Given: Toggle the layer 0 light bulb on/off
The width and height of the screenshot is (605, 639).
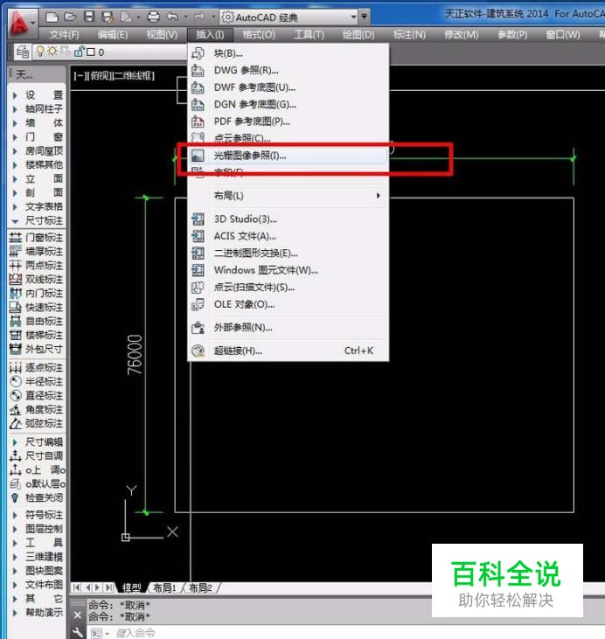Looking at the screenshot, I should [40, 52].
